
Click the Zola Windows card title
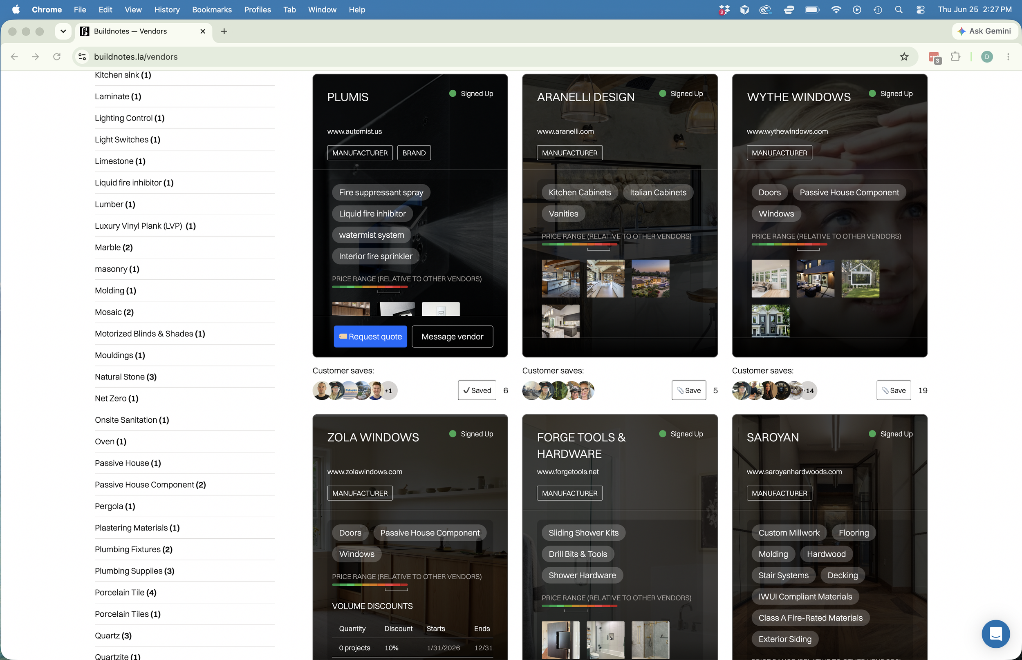pyautogui.click(x=373, y=437)
